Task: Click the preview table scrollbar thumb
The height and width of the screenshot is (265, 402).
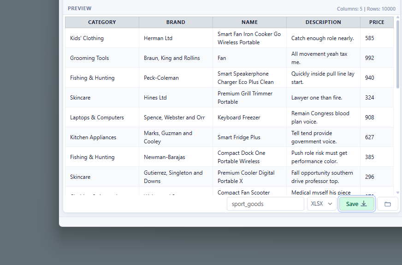Action: tap(398, 54)
